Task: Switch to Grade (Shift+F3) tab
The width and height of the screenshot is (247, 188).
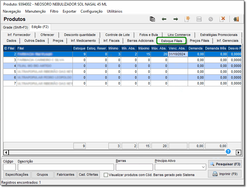Action: [15, 27]
